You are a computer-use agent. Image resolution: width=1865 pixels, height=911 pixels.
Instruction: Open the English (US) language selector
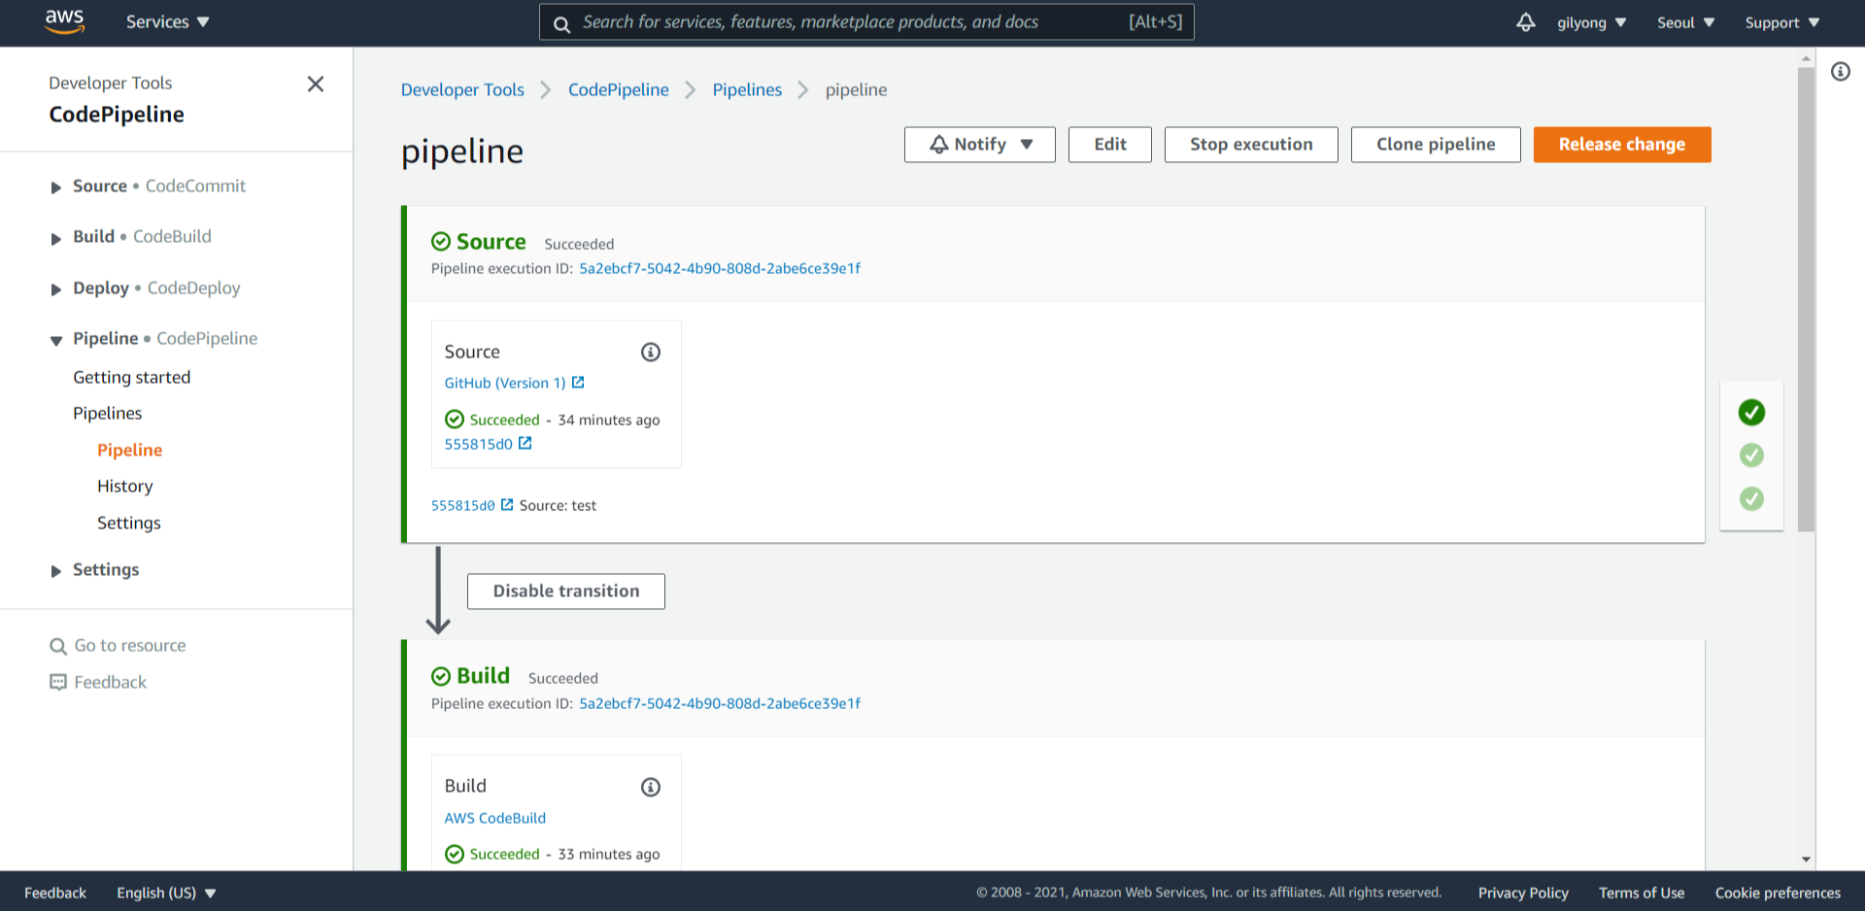click(x=166, y=893)
